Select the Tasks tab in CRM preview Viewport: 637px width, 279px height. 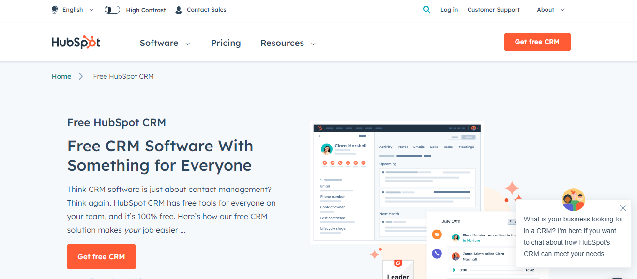[x=448, y=147]
